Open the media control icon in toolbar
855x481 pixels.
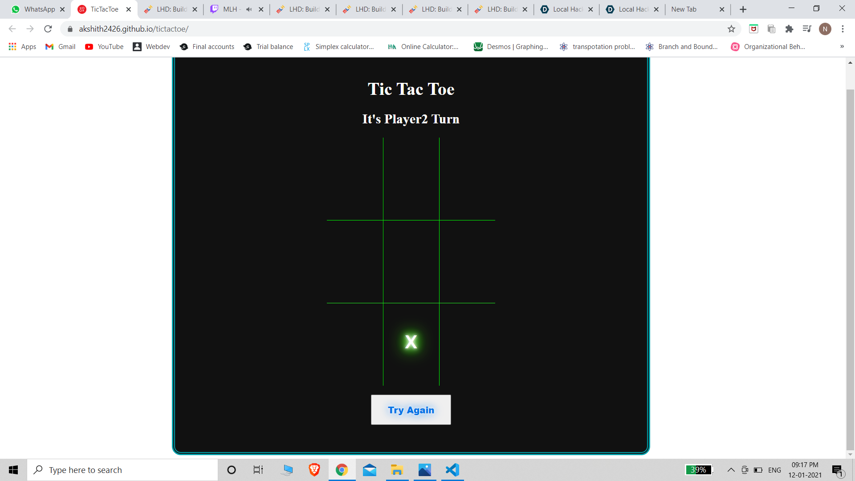(807, 29)
